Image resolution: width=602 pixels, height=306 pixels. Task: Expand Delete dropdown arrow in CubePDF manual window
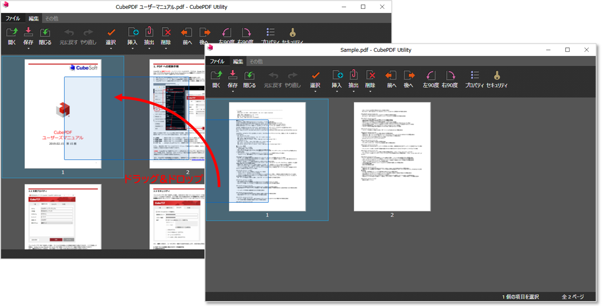tap(166, 49)
